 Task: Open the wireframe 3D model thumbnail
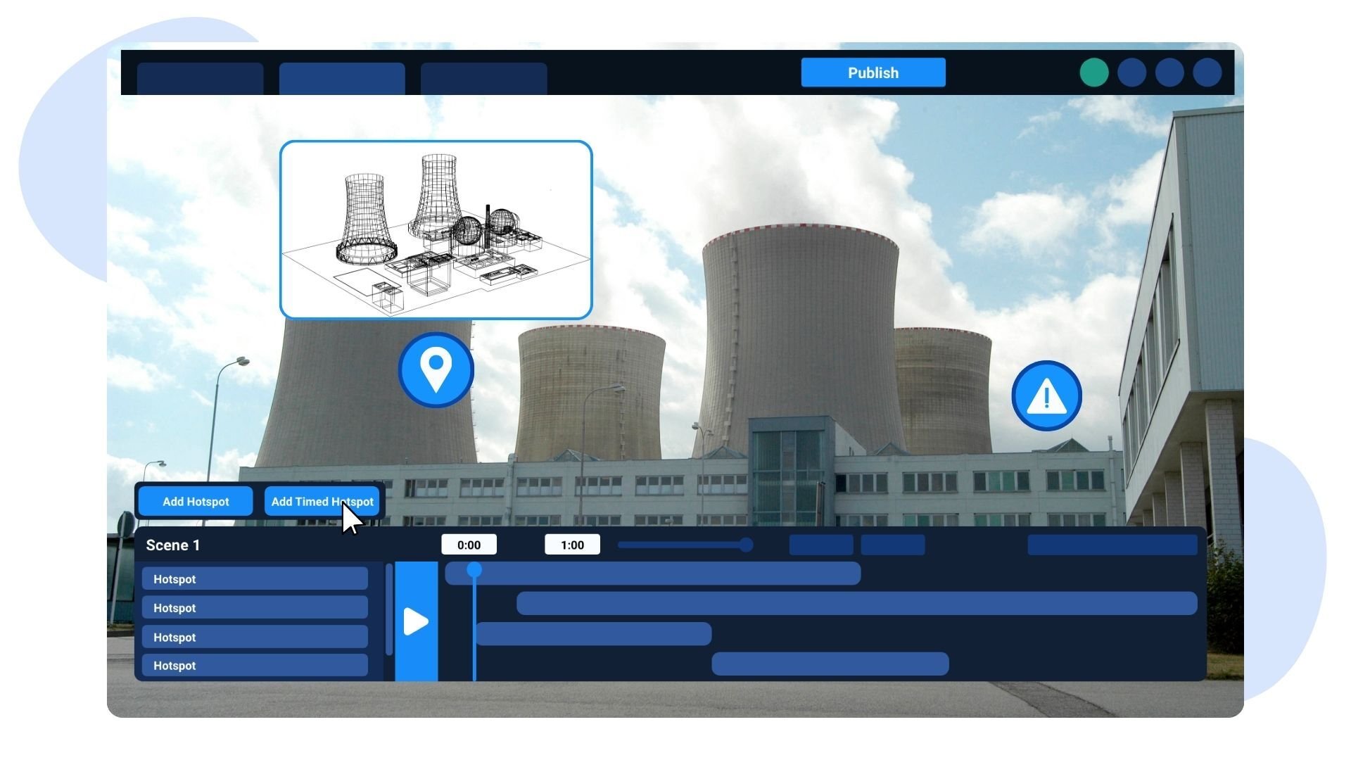click(x=436, y=230)
